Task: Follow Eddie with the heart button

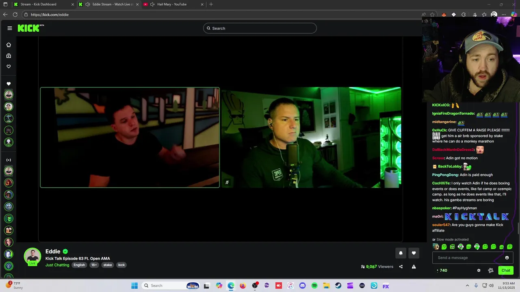Action: tap(414, 253)
